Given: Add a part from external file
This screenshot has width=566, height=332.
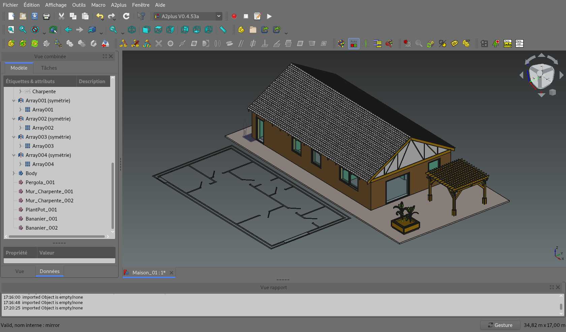Looking at the screenshot, I should coord(11,43).
